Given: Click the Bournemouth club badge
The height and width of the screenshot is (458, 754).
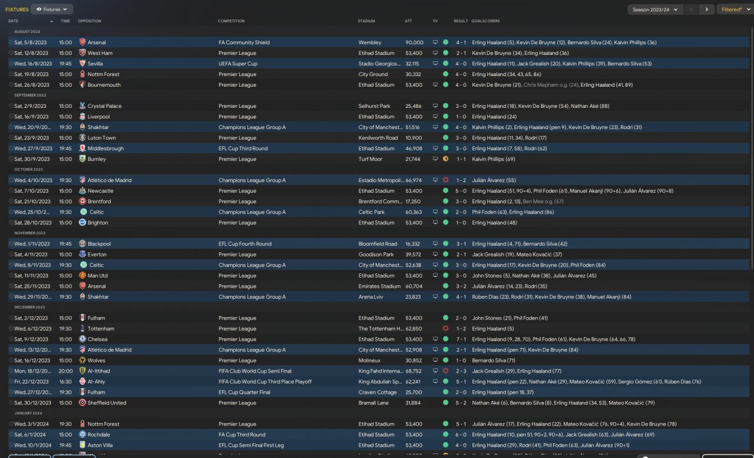Looking at the screenshot, I should click(82, 85).
